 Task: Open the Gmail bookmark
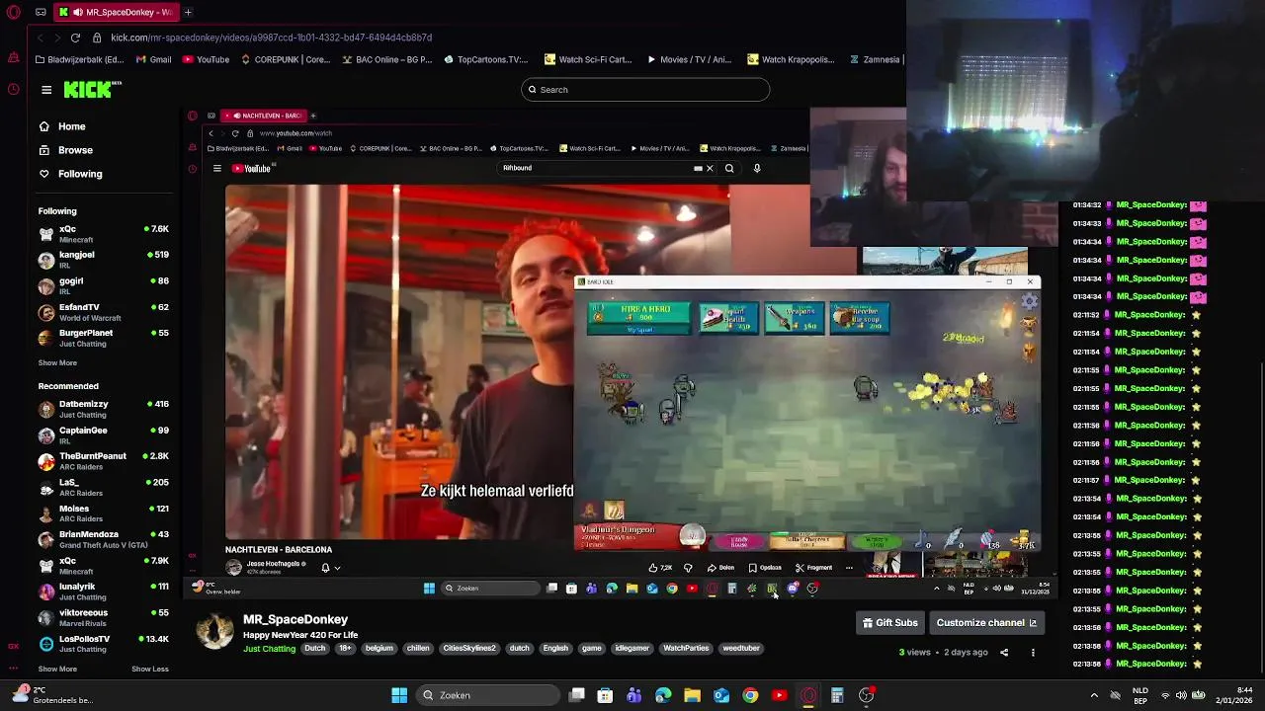(153, 59)
